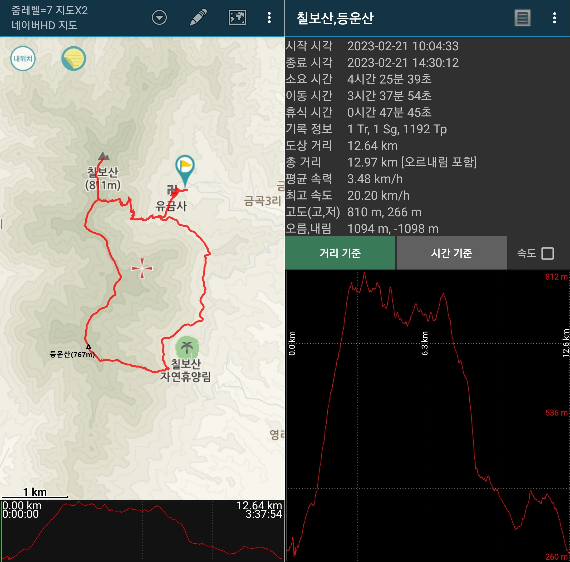Open the circled down-arrow dropdown menu
Viewport: 570px width, 562px height.
[x=159, y=18]
